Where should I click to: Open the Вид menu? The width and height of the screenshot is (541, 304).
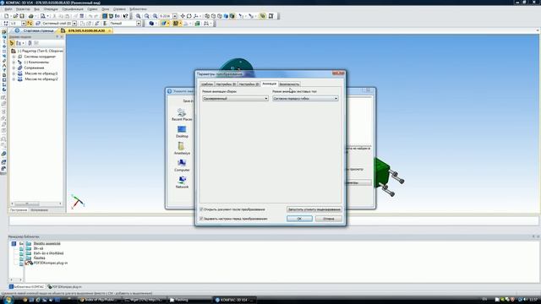(x=36, y=9)
